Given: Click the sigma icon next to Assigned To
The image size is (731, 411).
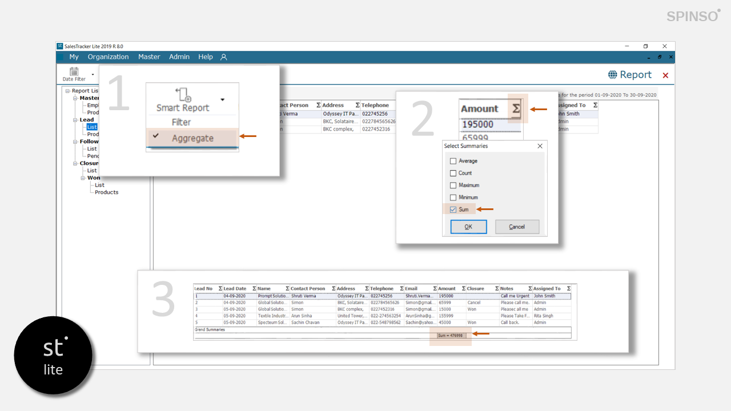Looking at the screenshot, I should (595, 105).
